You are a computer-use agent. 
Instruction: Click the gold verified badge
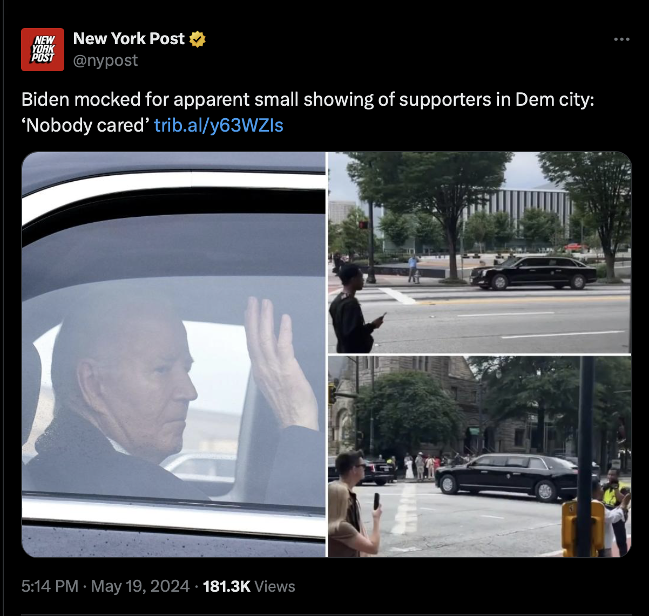198,39
